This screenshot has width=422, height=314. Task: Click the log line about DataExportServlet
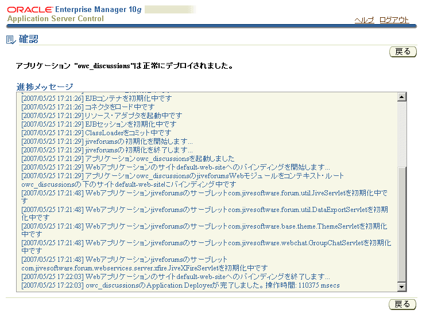tap(205, 214)
